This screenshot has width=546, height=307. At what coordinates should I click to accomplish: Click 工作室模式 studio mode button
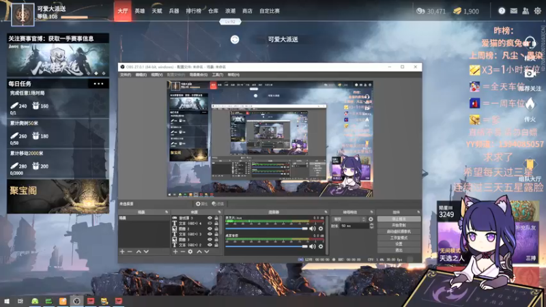click(399, 237)
